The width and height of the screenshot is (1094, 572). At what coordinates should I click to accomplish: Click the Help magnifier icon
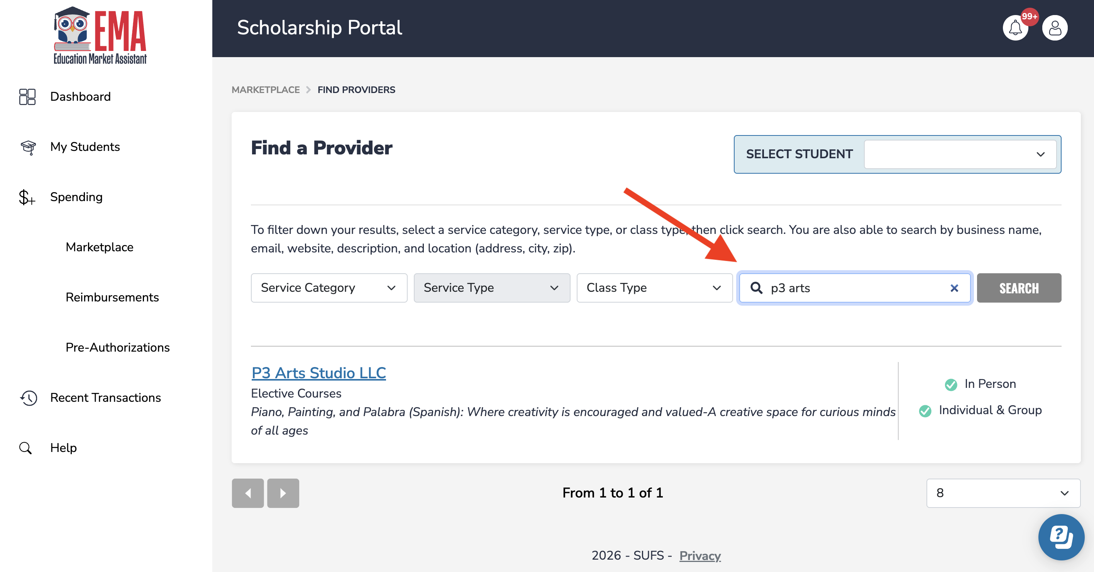tap(25, 448)
